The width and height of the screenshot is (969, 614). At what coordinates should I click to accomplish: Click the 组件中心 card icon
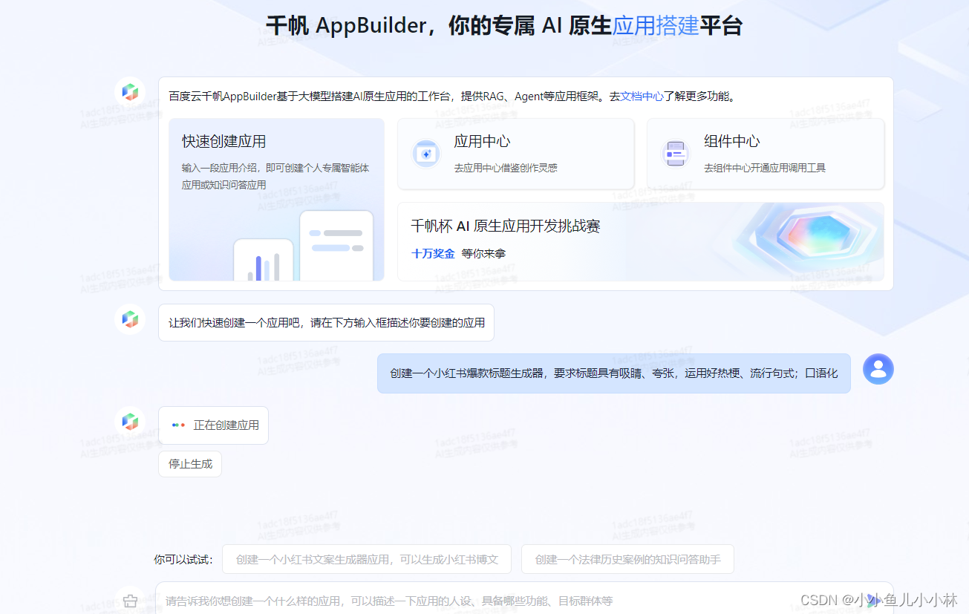676,154
